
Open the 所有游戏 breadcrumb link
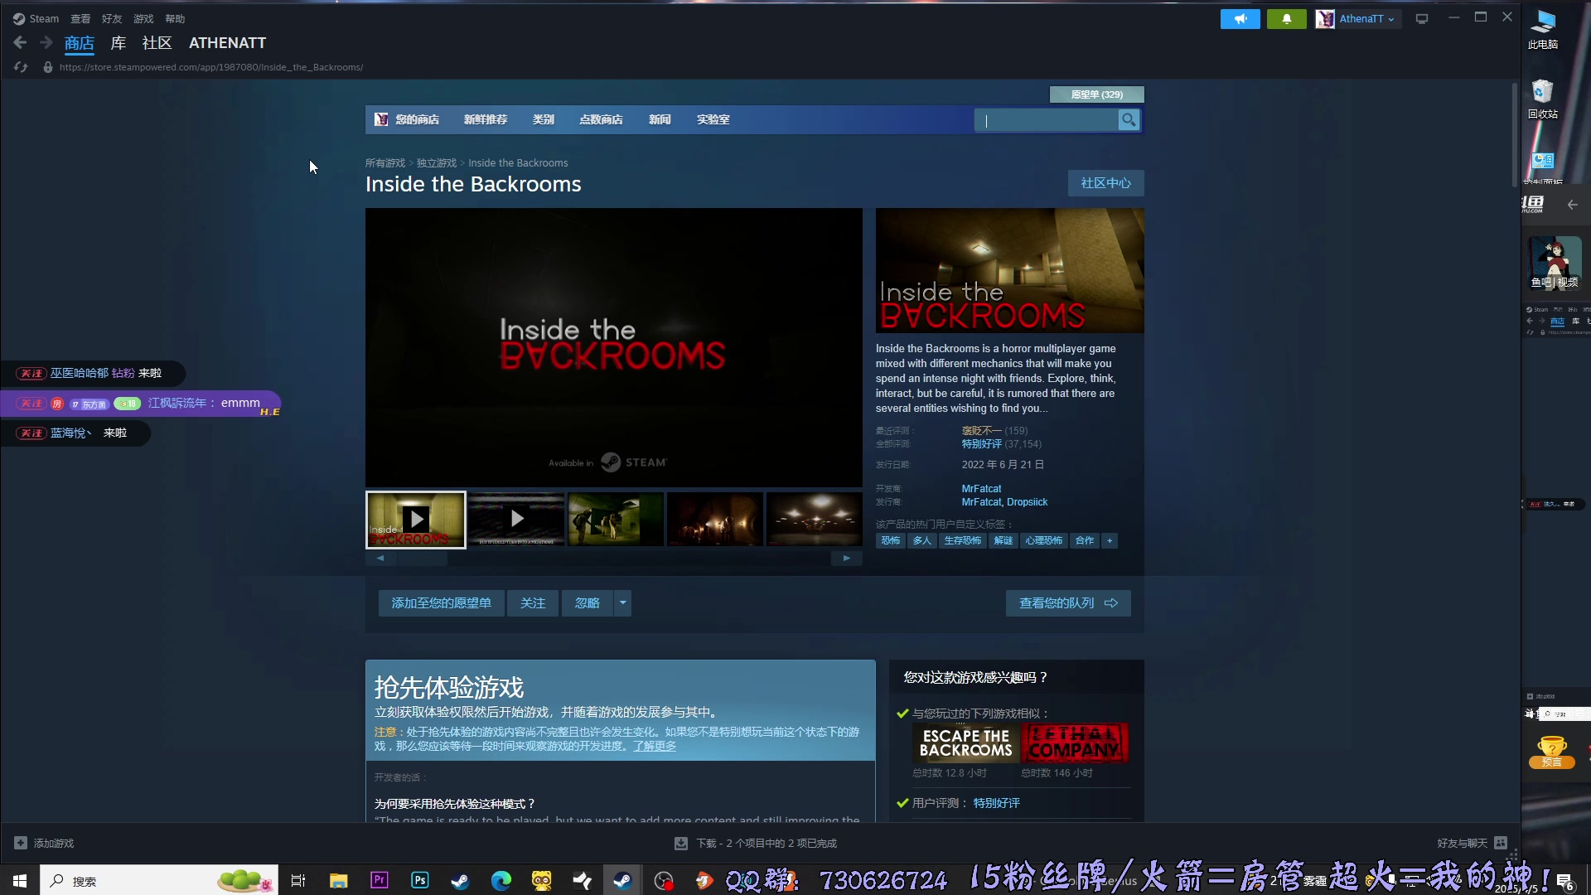pyautogui.click(x=385, y=163)
